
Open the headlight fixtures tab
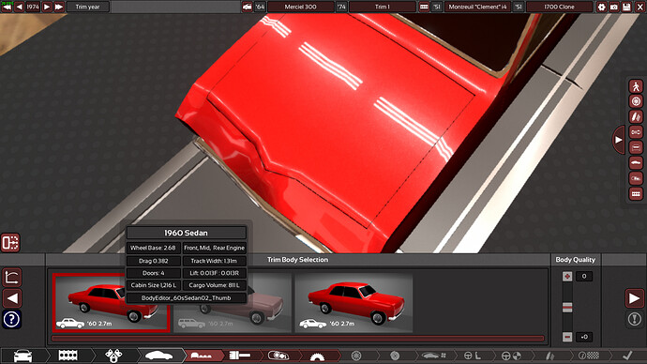[278, 356]
